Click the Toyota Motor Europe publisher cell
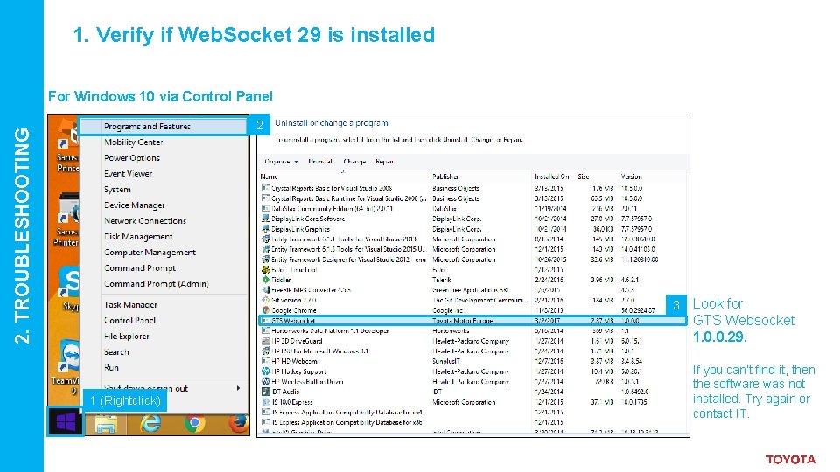Viewport: 840px width, 472px height. [462, 321]
